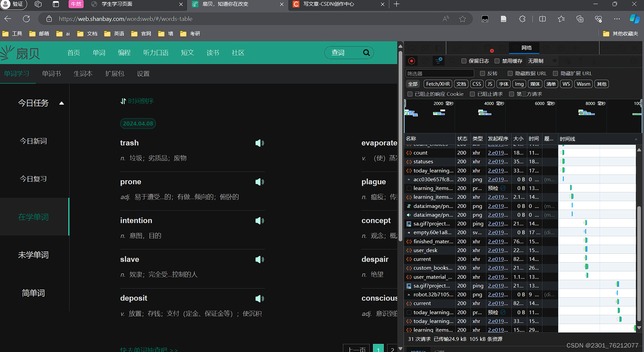This screenshot has height=352, width=644.
Task: Click the network request list scrollbar
Action: [639, 263]
